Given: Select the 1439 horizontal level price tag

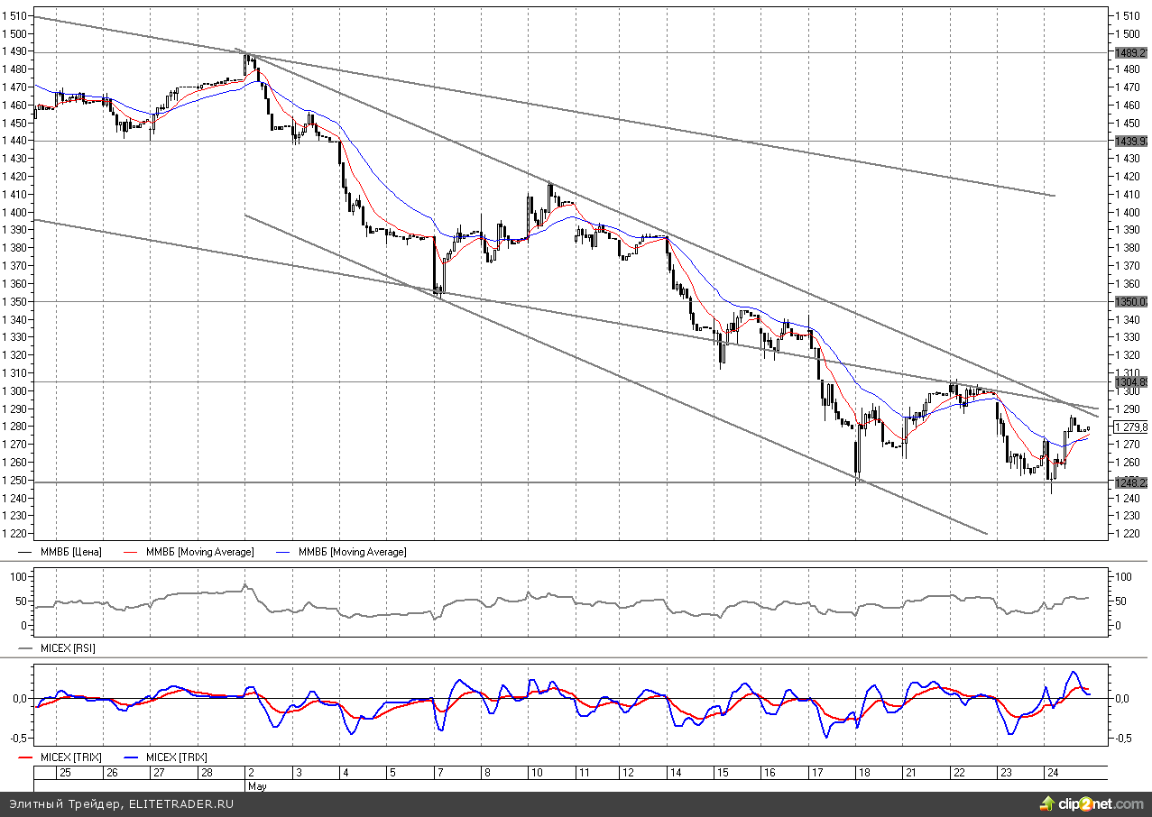Looking at the screenshot, I should pyautogui.click(x=1130, y=141).
